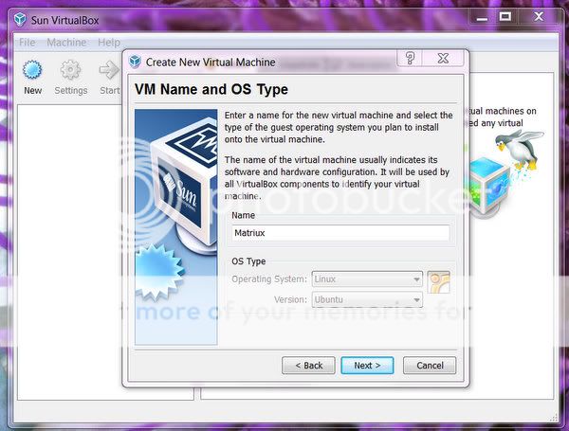This screenshot has width=569, height=431.
Task: Cancel the new virtual machine wizard
Action: click(x=430, y=366)
